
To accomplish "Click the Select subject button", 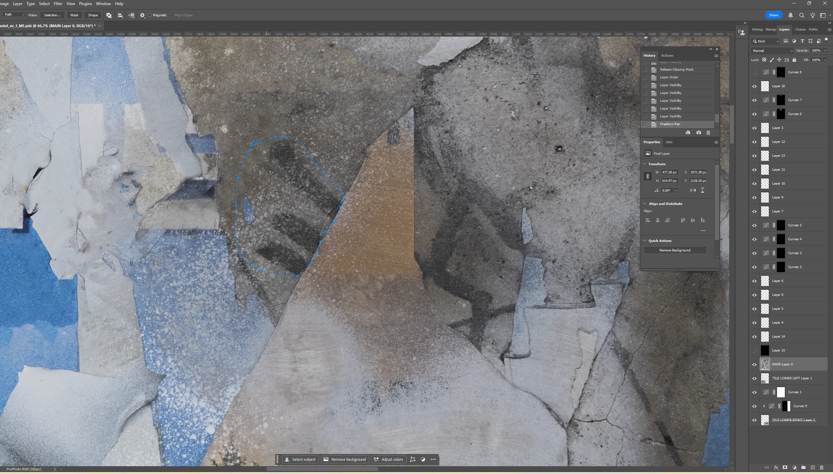I will (300, 459).
